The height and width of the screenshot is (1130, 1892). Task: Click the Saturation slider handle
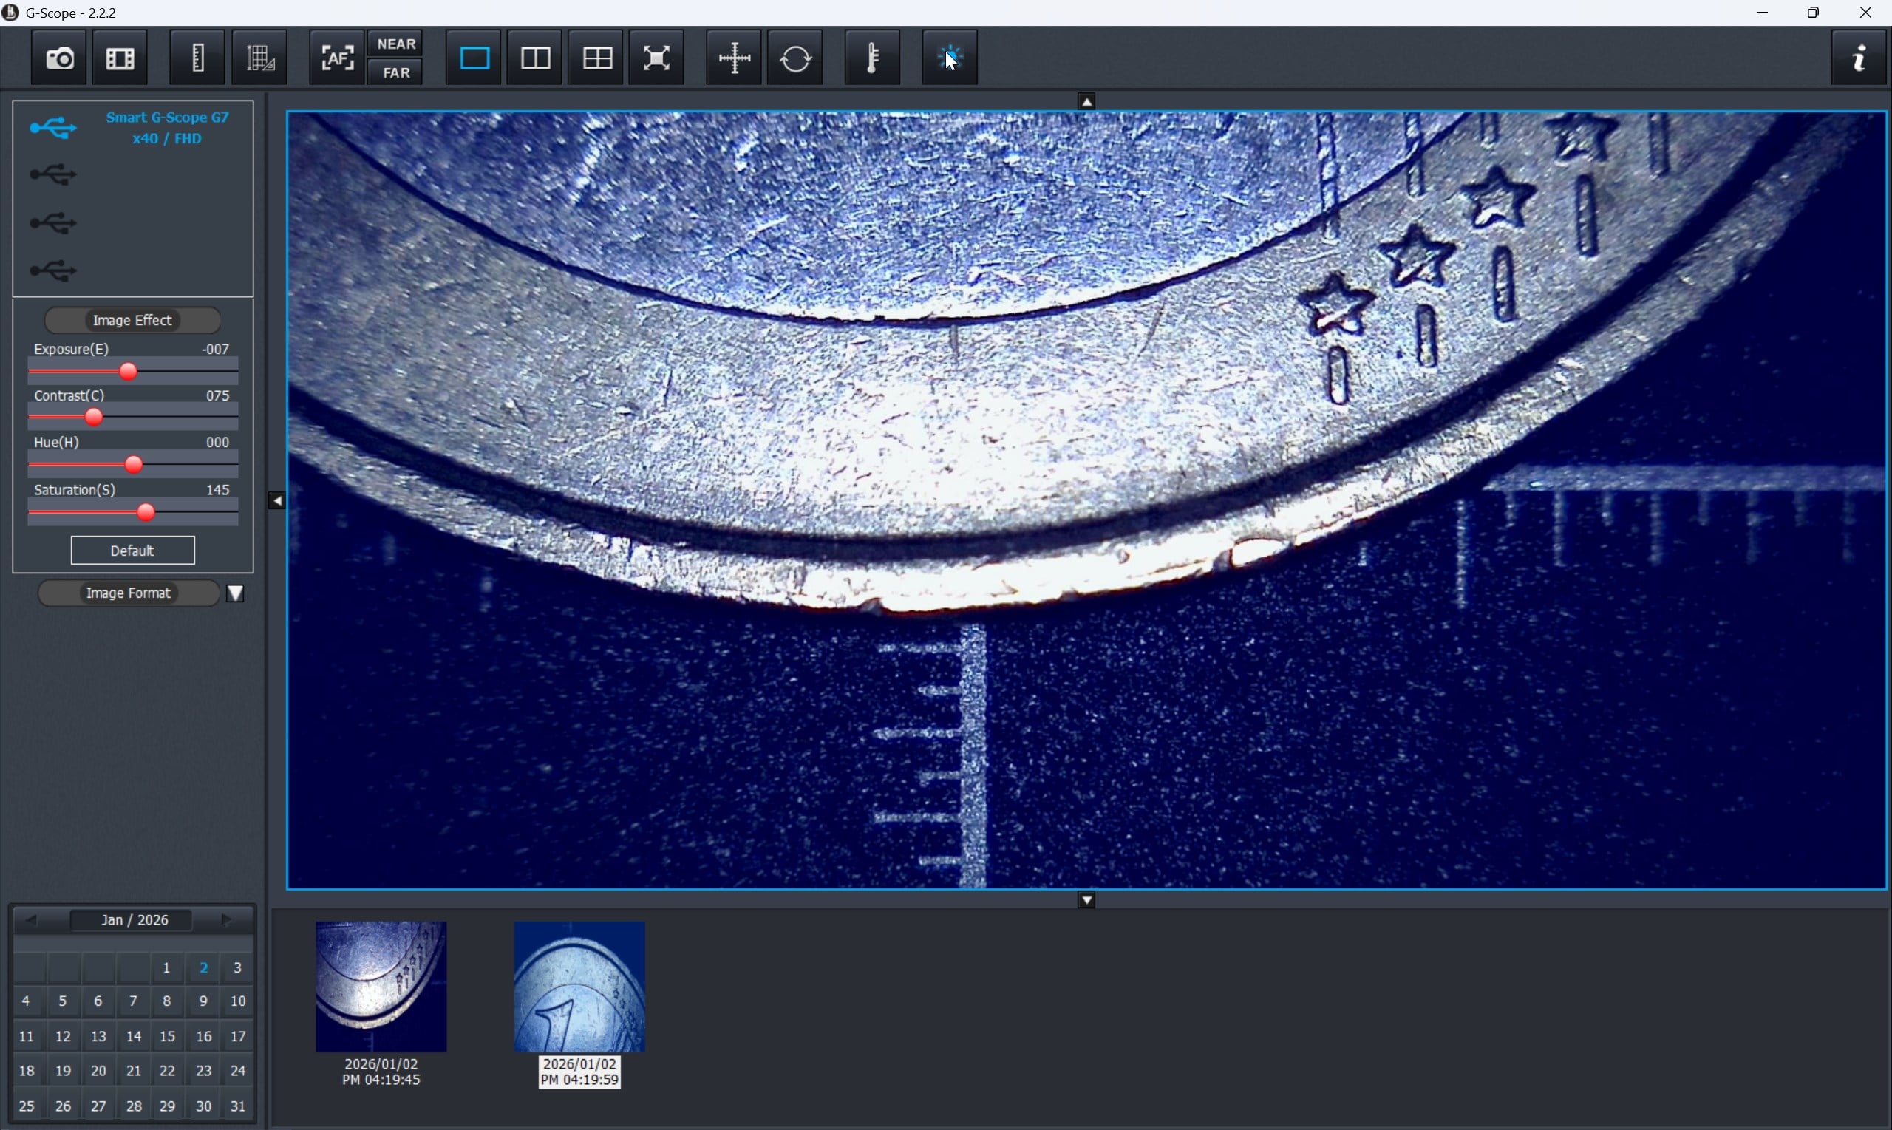tap(146, 512)
